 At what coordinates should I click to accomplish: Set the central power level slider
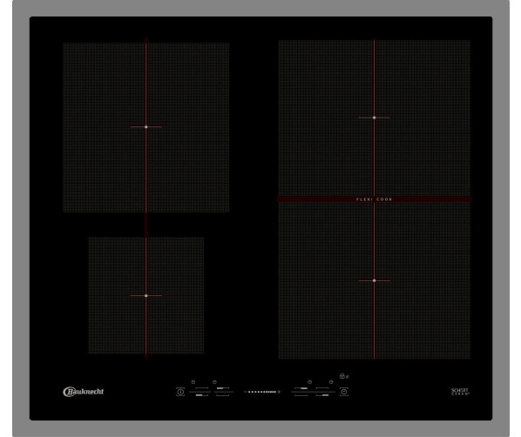click(262, 392)
